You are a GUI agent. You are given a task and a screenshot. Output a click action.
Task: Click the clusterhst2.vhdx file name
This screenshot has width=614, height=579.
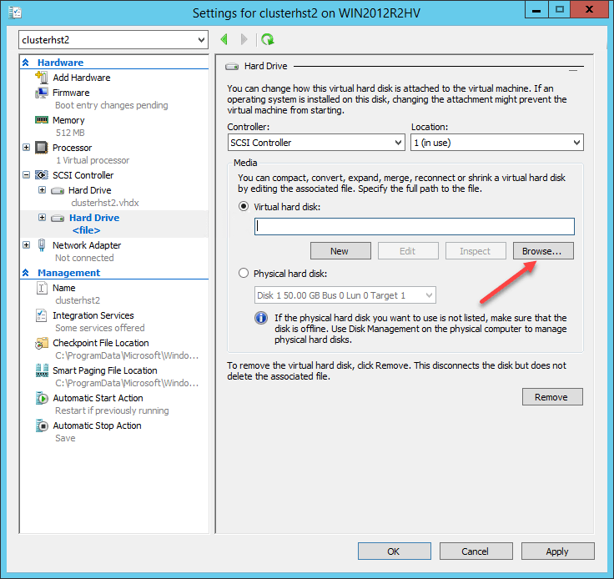coord(105,203)
